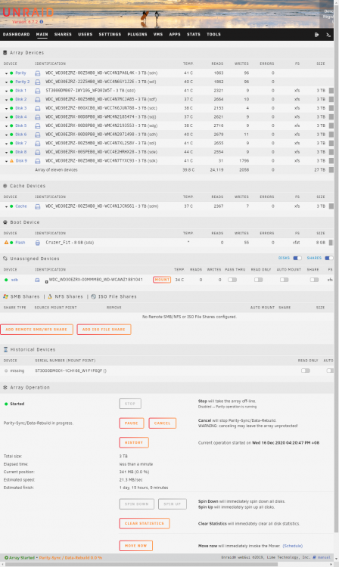Open parity HISTORY button
The image size is (339, 567).
[134, 442]
